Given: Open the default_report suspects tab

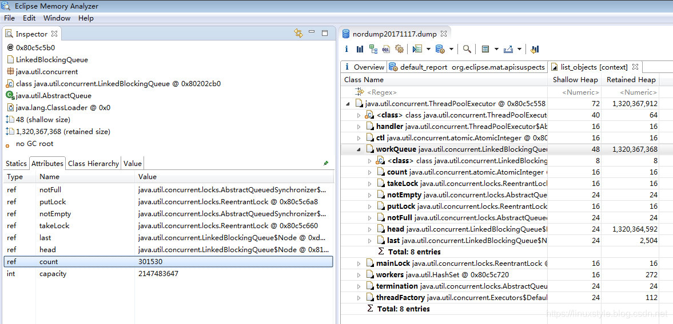Looking at the screenshot, I should click(468, 67).
